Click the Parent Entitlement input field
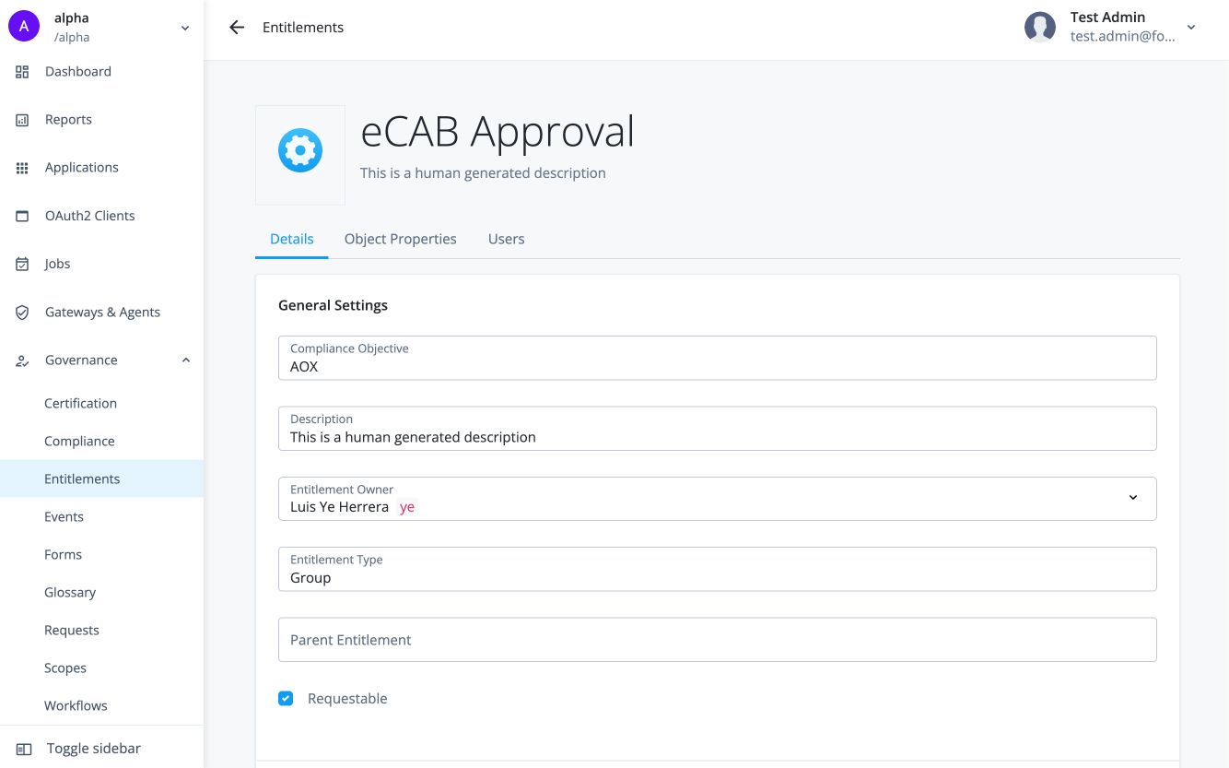The width and height of the screenshot is (1229, 768). pyautogui.click(x=717, y=640)
